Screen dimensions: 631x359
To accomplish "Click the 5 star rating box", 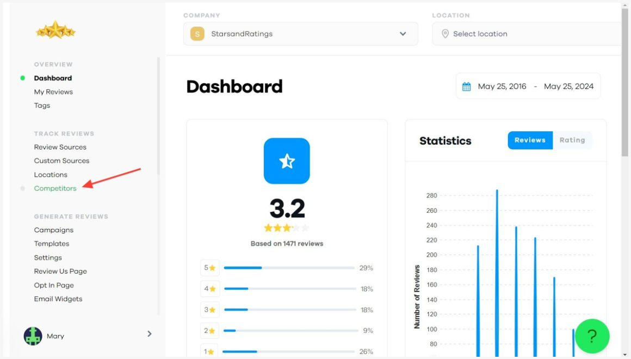I will tap(209, 268).
